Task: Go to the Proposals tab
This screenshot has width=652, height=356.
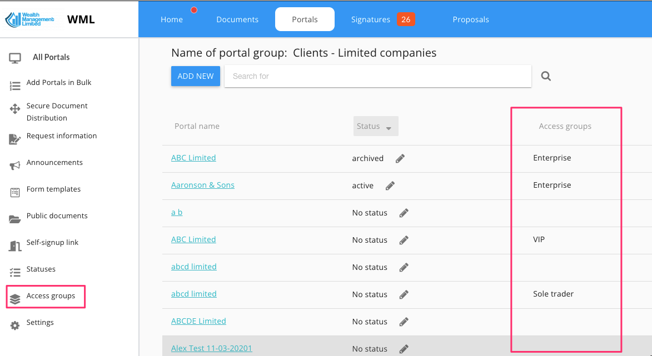Action: (x=471, y=19)
